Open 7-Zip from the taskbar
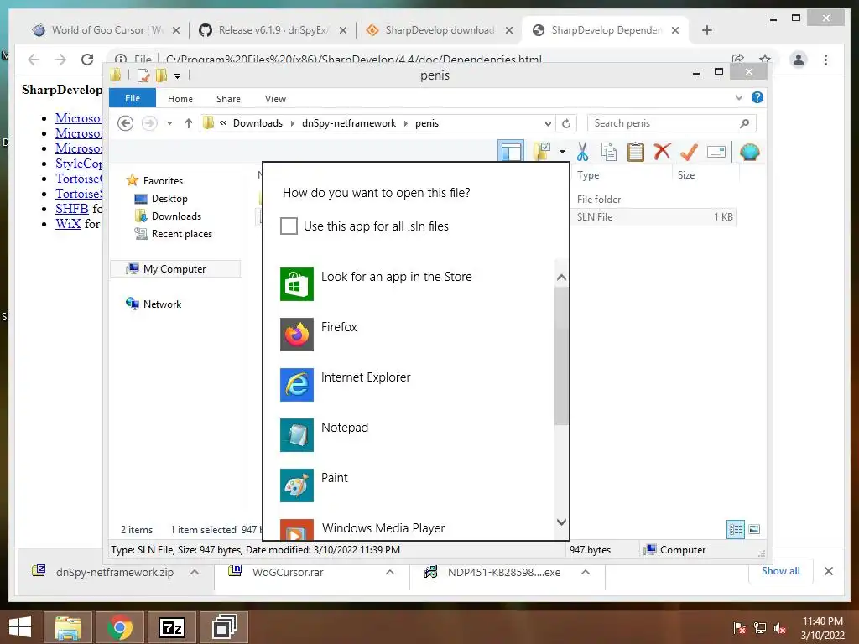This screenshot has width=859, height=644. coord(171,627)
